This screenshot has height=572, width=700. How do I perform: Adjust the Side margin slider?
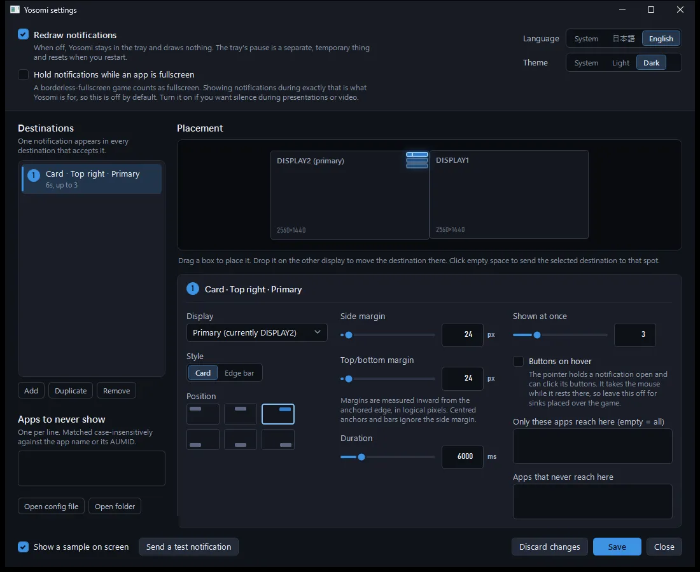point(388,335)
